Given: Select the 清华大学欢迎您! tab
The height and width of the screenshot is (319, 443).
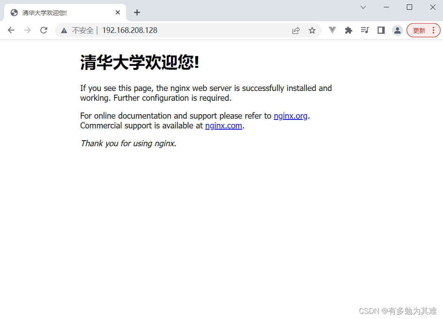Looking at the screenshot, I should pos(65,13).
